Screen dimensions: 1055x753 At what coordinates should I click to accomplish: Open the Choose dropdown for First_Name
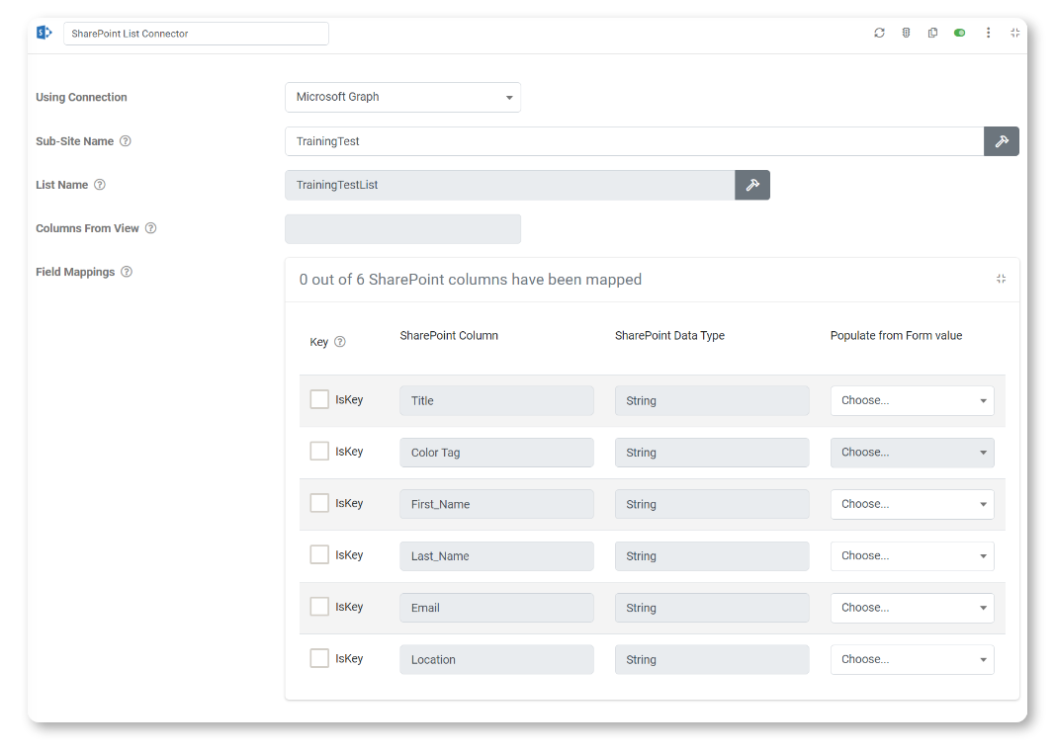click(x=912, y=504)
